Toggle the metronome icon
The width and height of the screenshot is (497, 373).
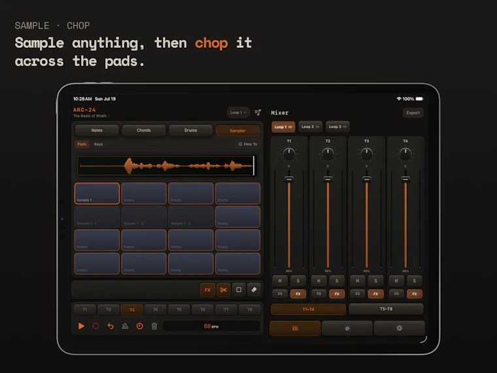click(x=125, y=326)
